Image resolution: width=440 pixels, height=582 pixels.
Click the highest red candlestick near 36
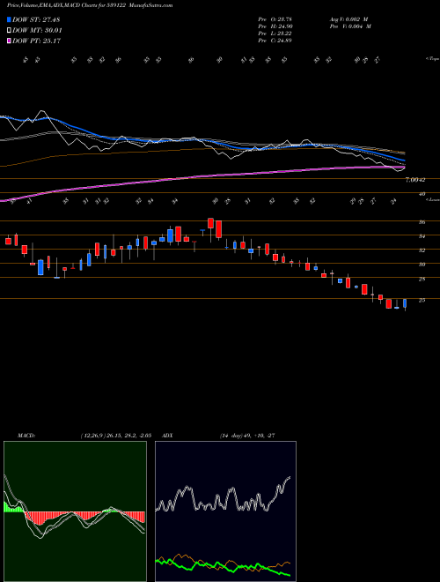tap(210, 223)
